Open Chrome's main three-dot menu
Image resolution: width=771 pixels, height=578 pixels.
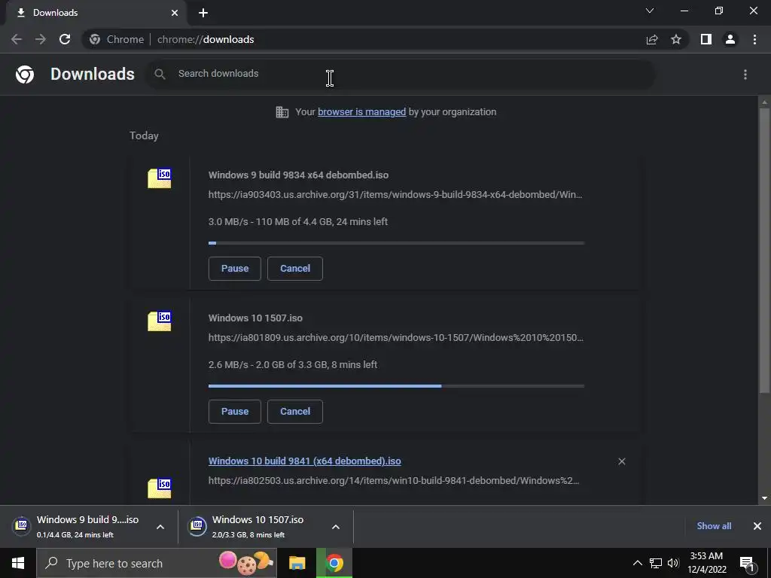coord(754,39)
